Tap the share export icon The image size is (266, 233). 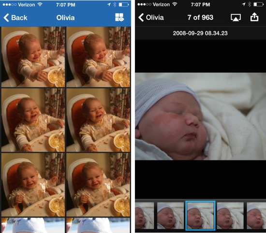[x=254, y=17]
